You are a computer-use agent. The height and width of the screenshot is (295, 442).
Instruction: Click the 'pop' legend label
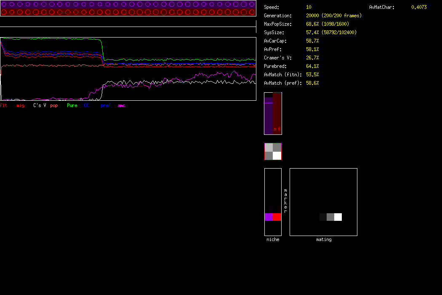click(54, 105)
